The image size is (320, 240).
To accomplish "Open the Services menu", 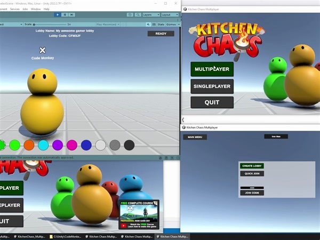I will coord(15,9).
